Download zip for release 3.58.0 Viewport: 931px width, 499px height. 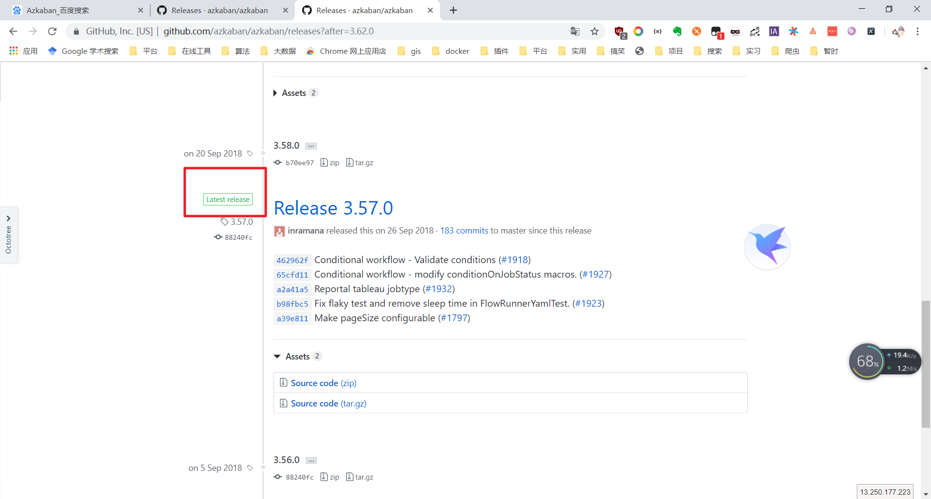tap(330, 163)
